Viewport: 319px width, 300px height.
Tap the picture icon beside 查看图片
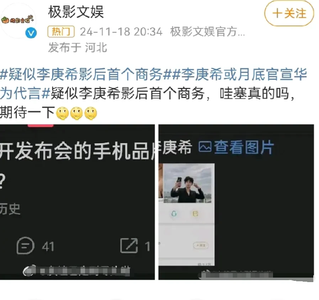tap(205, 147)
